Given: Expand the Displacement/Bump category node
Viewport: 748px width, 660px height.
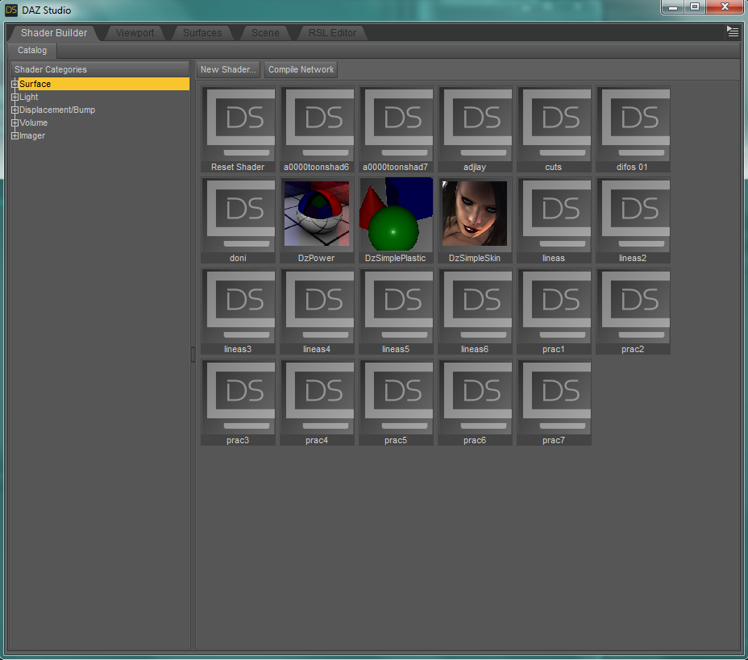Looking at the screenshot, I should click(x=15, y=110).
